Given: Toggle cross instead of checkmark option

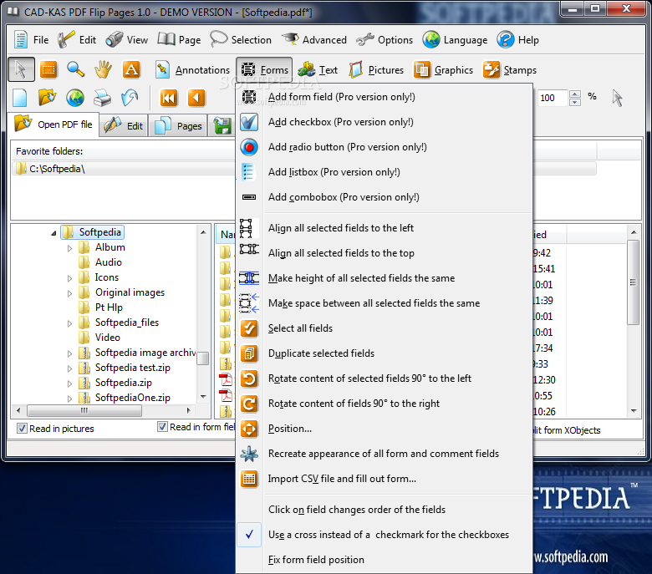Looking at the screenshot, I should coord(249,535).
